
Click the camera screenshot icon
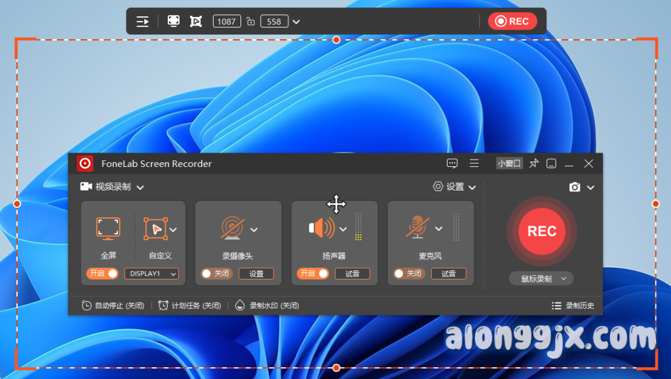[x=575, y=187]
